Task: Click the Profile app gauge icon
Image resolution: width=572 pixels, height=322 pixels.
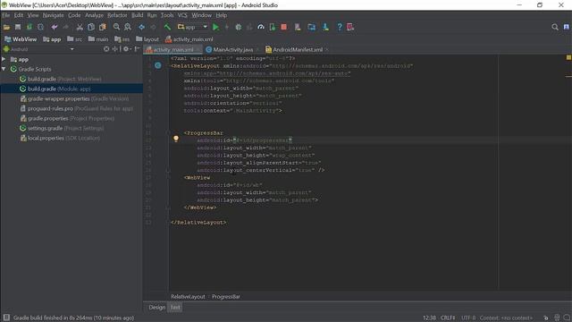Action: click(x=261, y=27)
